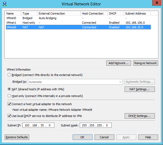Select the Bridged radio button
Image resolution: width=163 pixels, height=145 pixels.
[x=9, y=75]
